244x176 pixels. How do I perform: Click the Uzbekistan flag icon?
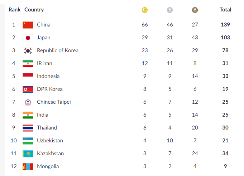[x=28, y=141]
